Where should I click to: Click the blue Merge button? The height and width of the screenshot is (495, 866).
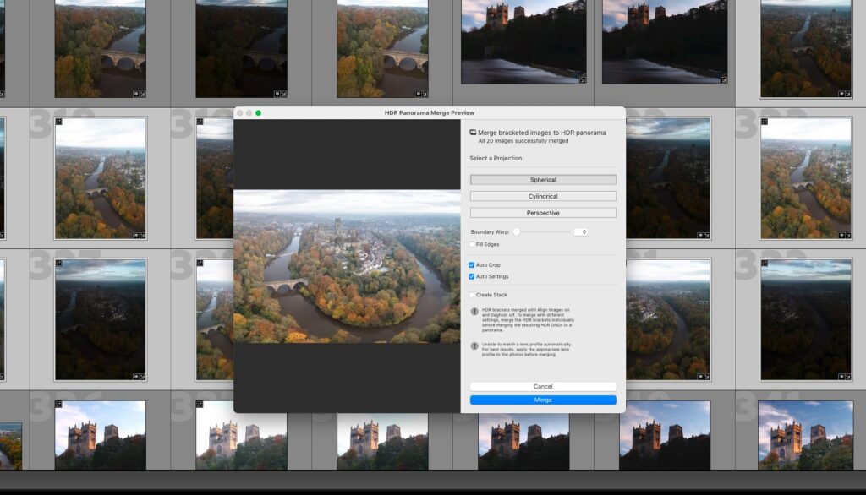(543, 400)
